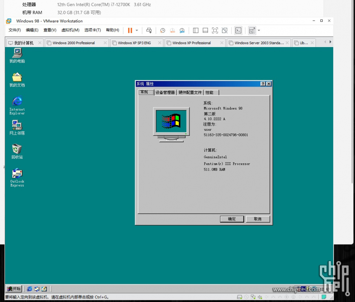Open the 查看(V) menu
Image resolution: width=355 pixels, height=302 pixels.
(50, 30)
